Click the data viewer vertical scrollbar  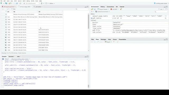coord(88,22)
